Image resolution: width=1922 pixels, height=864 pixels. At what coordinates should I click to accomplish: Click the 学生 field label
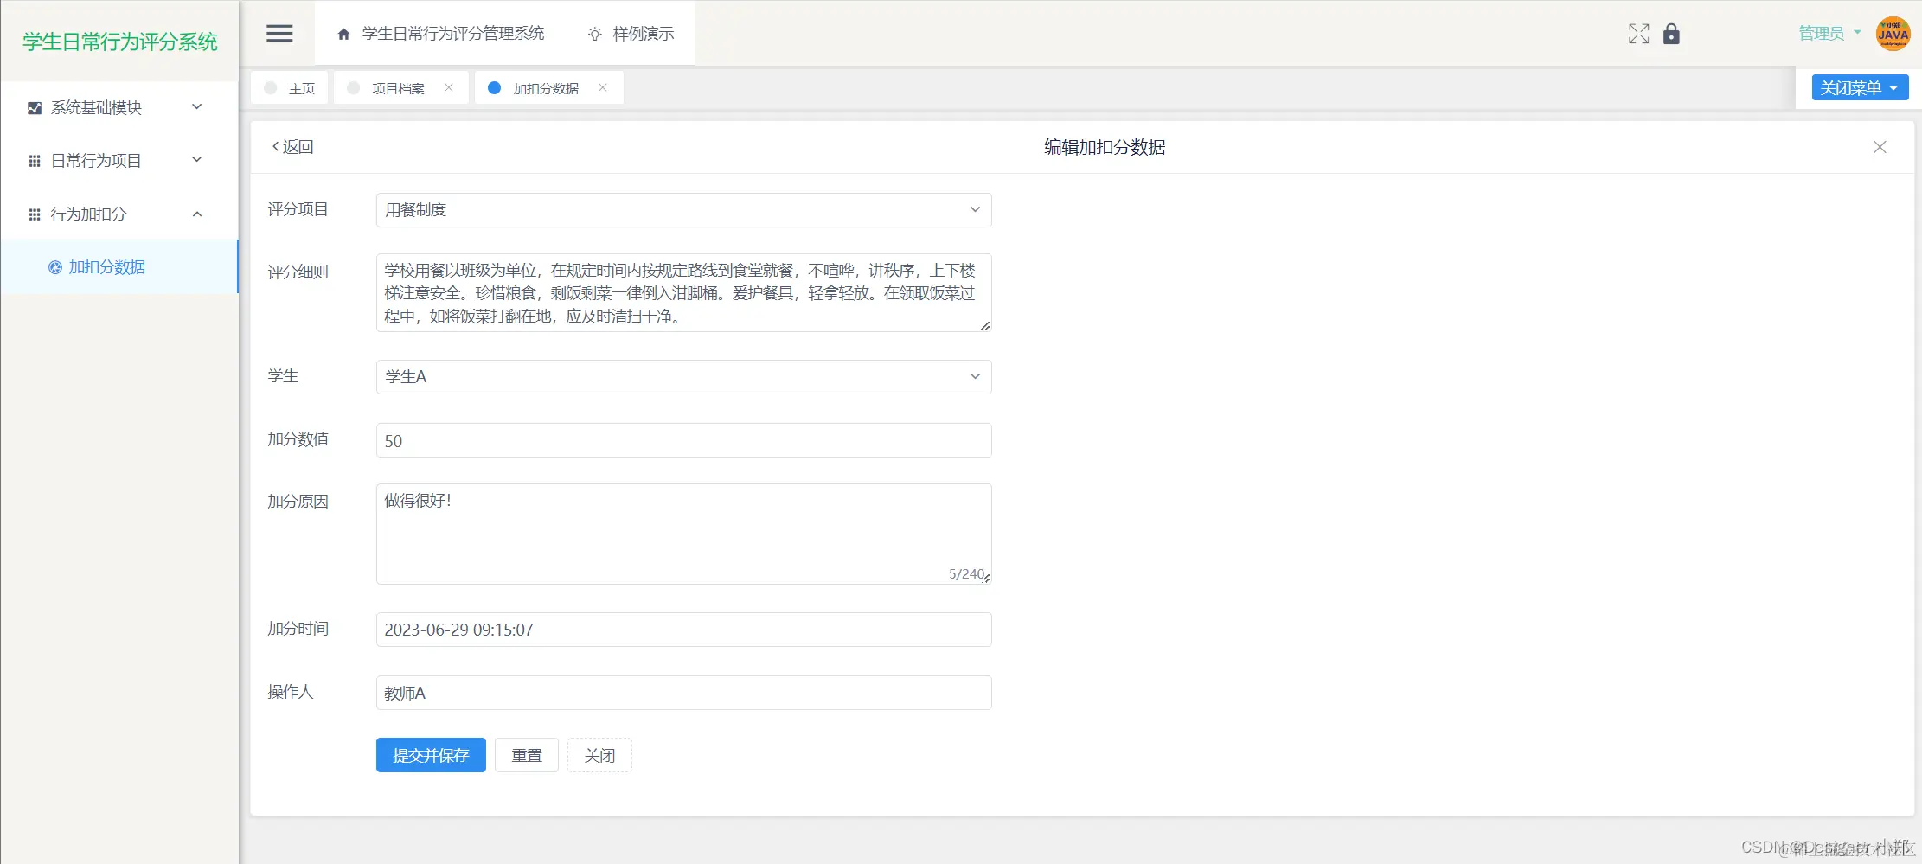coord(283,376)
